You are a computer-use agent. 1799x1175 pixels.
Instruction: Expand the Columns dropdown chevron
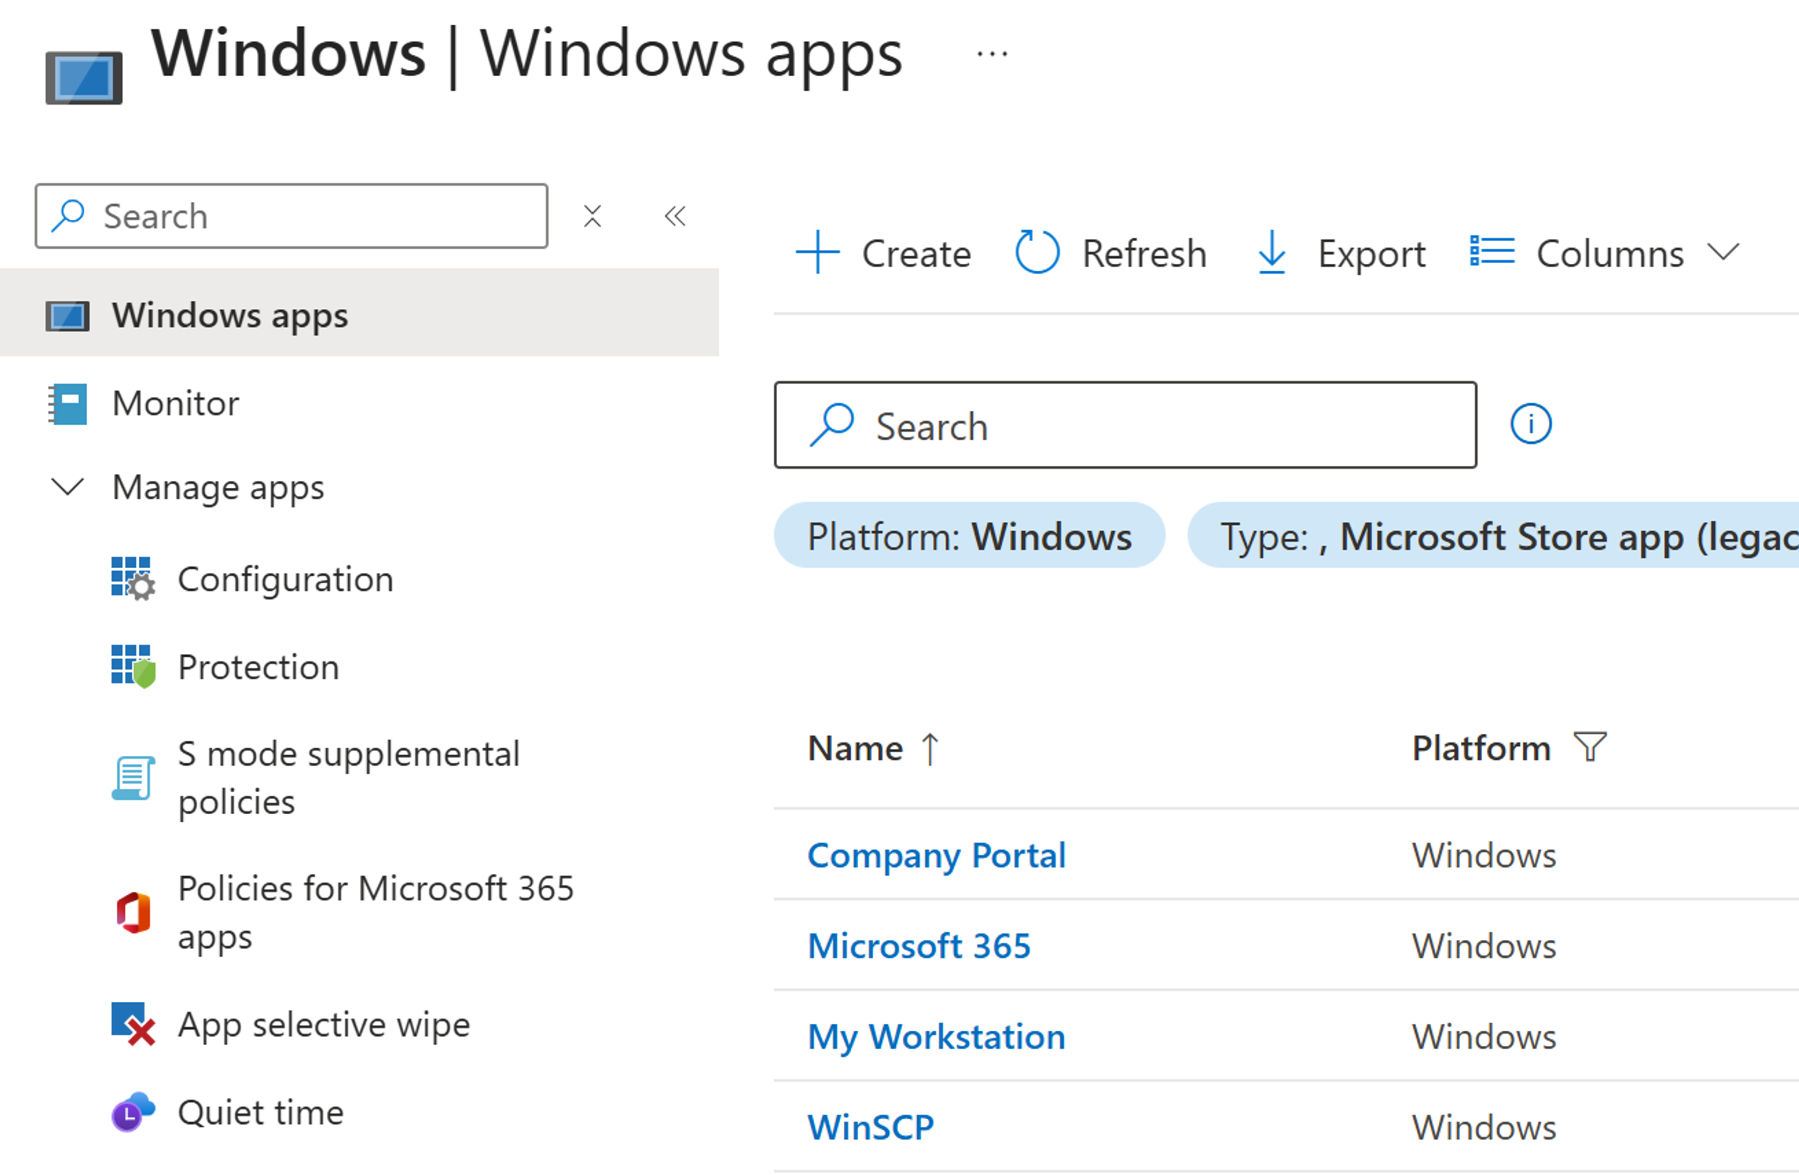[1724, 252]
